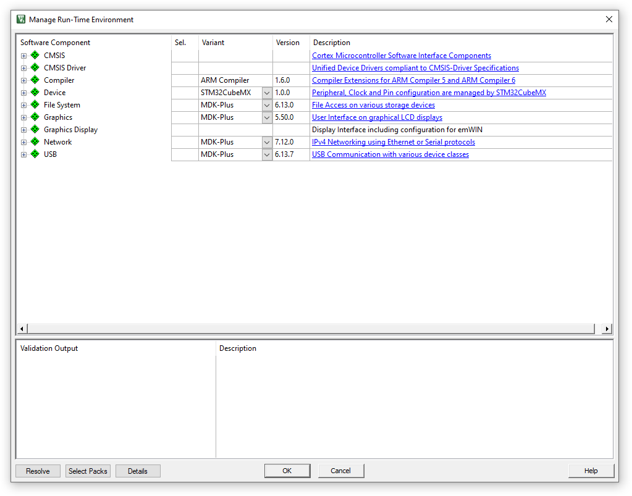Expand the File System tree node
The height and width of the screenshot is (496, 632).
click(23, 105)
